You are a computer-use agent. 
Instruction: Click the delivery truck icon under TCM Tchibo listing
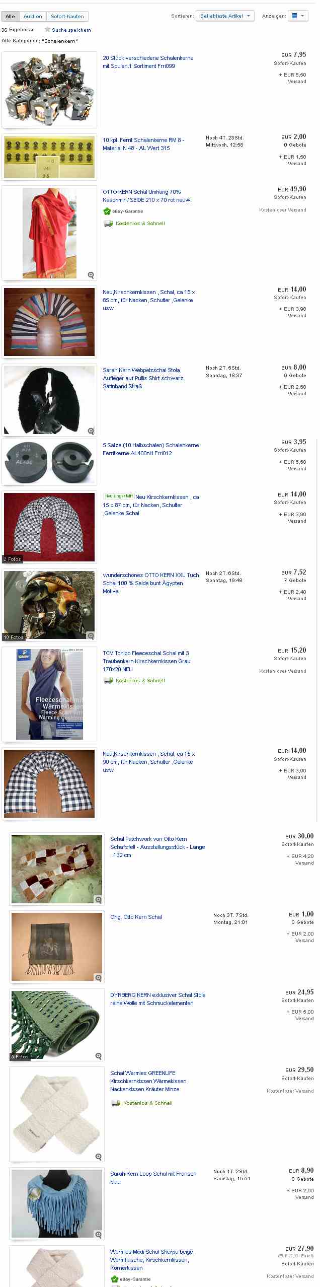click(108, 681)
